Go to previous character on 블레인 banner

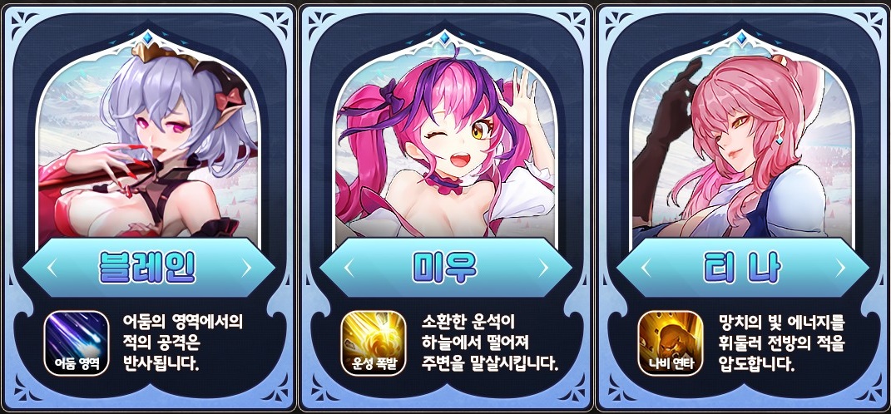(x=52, y=268)
